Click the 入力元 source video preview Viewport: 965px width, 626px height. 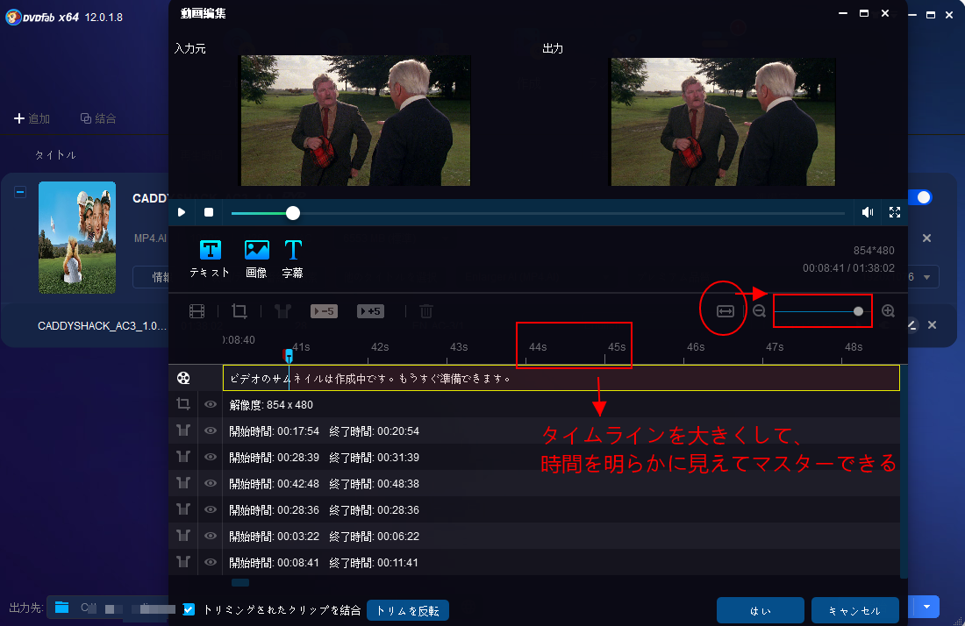355,120
